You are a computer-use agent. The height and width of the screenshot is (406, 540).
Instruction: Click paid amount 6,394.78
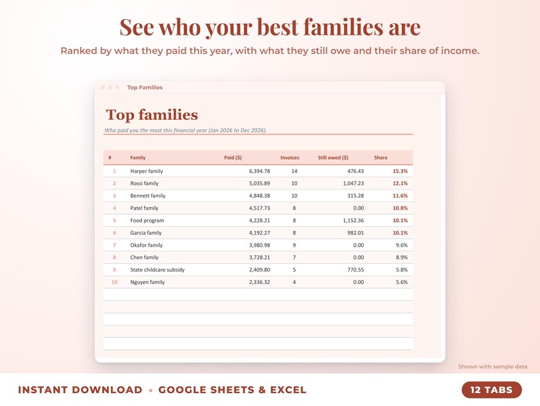tap(260, 171)
